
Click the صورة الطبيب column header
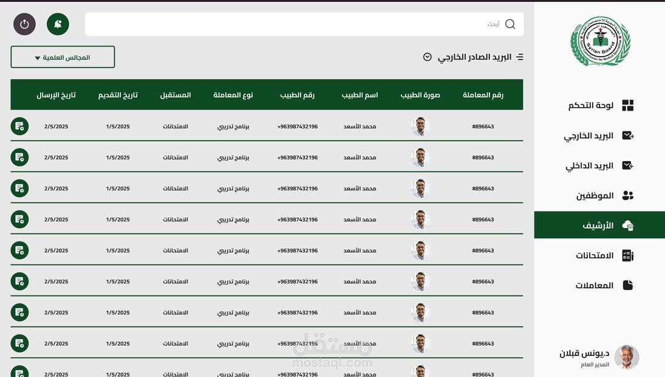pos(420,95)
